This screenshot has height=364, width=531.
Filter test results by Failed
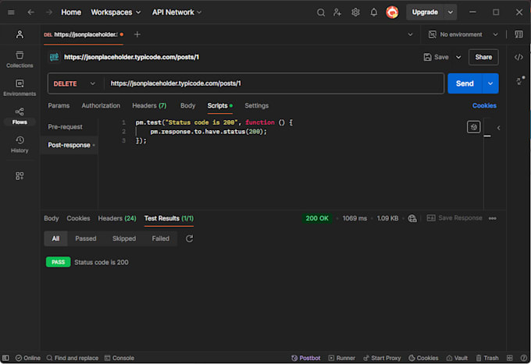[x=161, y=239]
